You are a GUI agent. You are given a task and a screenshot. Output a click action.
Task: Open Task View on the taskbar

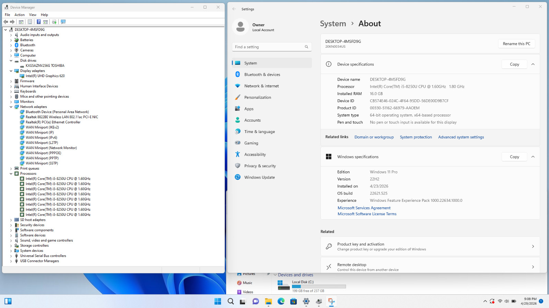point(243,301)
